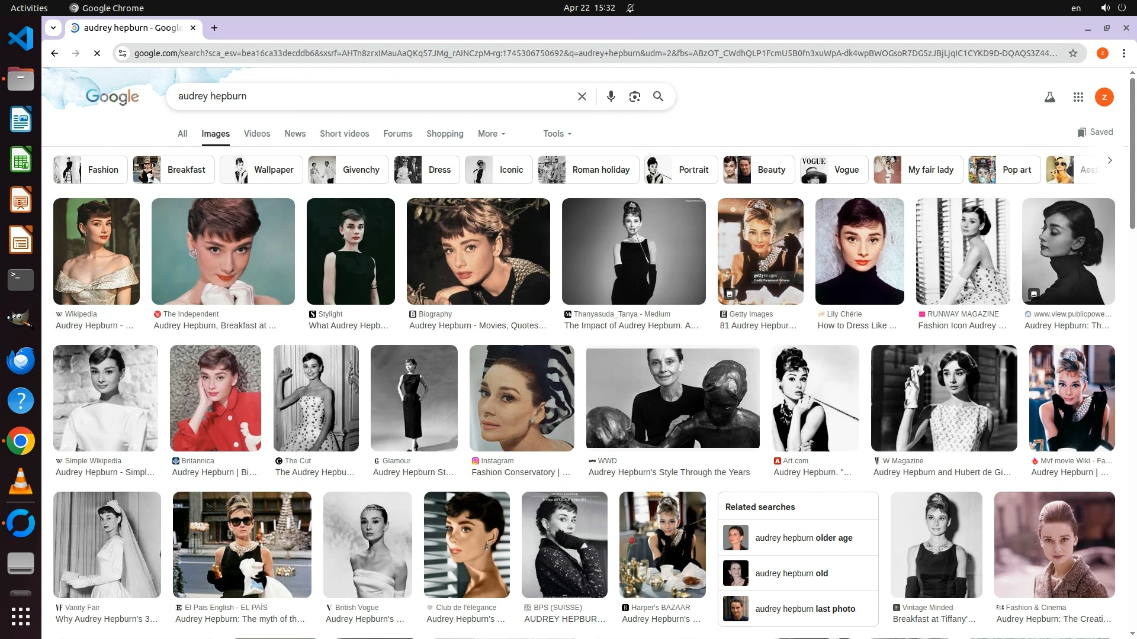1137x639 pixels.
Task: Open Search Labs flask icon
Action: coord(1049,97)
